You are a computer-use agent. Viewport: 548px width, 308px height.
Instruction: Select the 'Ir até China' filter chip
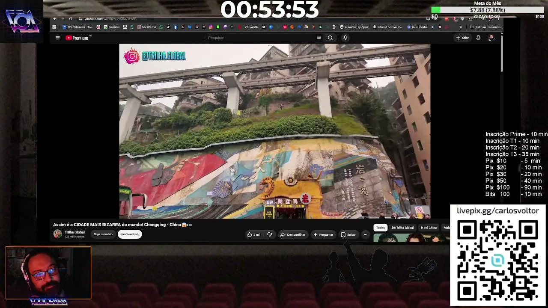point(429,228)
